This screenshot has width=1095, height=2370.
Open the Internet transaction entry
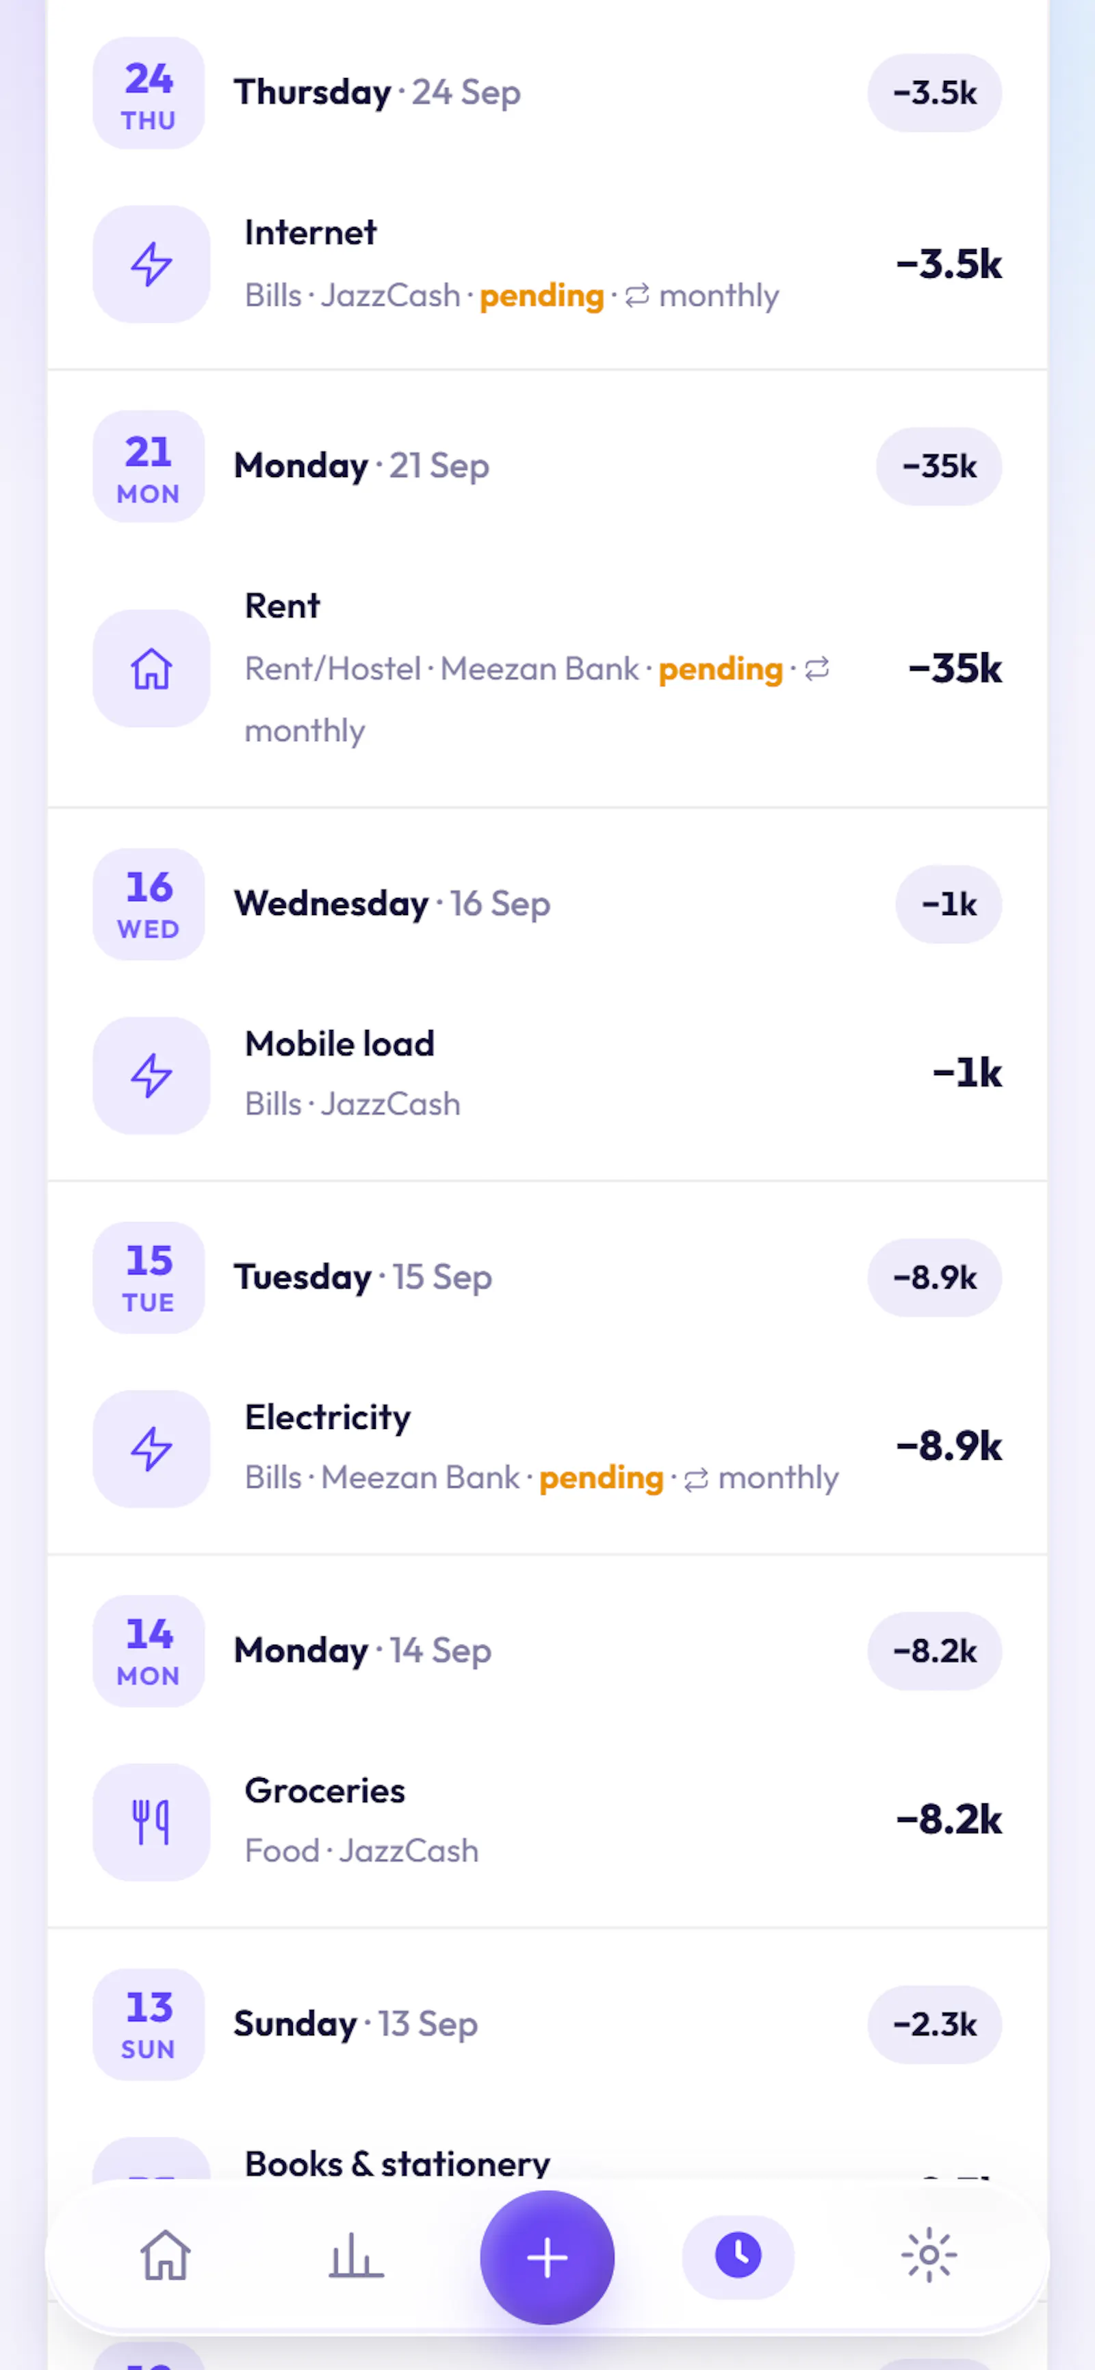click(547, 264)
